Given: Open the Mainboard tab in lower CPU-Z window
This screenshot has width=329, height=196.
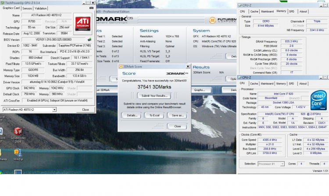Looking at the screenshot, I should click(x=267, y=84).
